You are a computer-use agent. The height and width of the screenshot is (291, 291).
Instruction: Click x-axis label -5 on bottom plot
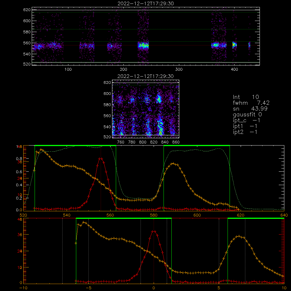click(x=88, y=288)
